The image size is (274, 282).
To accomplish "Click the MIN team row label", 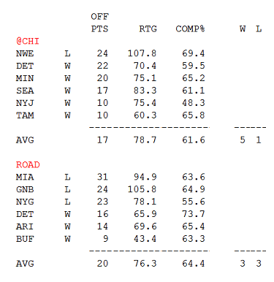I will pos(25,78).
